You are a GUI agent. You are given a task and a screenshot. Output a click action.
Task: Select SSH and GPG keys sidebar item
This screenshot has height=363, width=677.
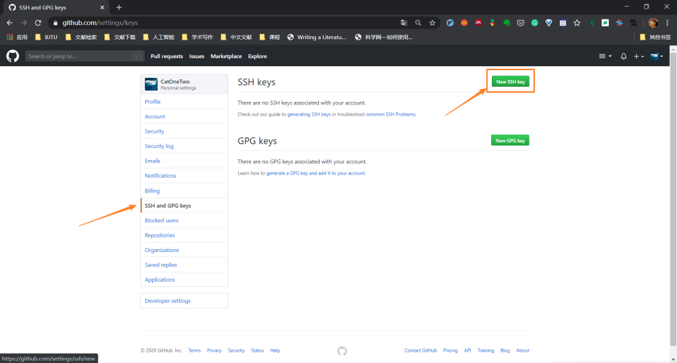[x=184, y=206]
